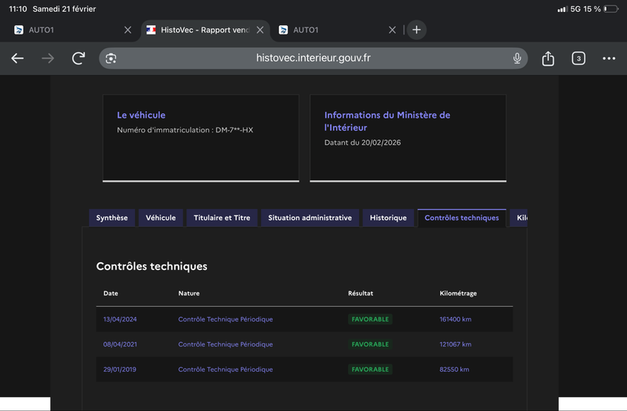Open the Synthèse tab
This screenshot has height=411, width=627.
[112, 218]
